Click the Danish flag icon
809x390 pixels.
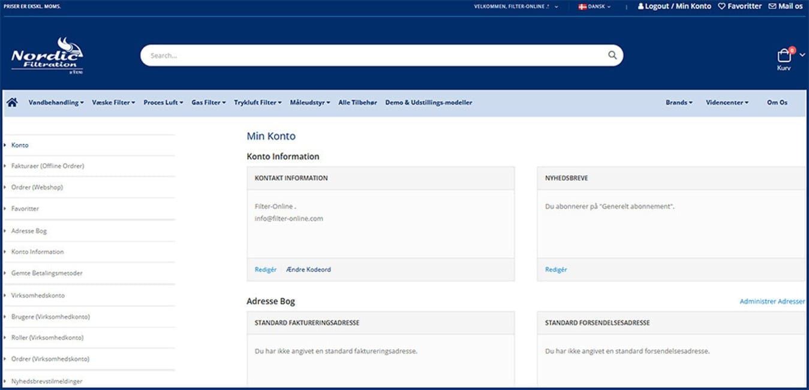(x=582, y=7)
